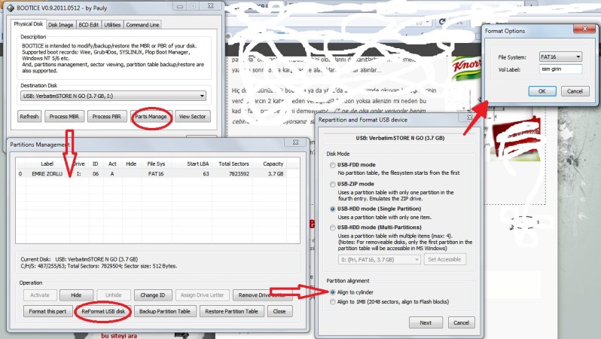
Task: Click the Hide button
Action: coord(76,295)
